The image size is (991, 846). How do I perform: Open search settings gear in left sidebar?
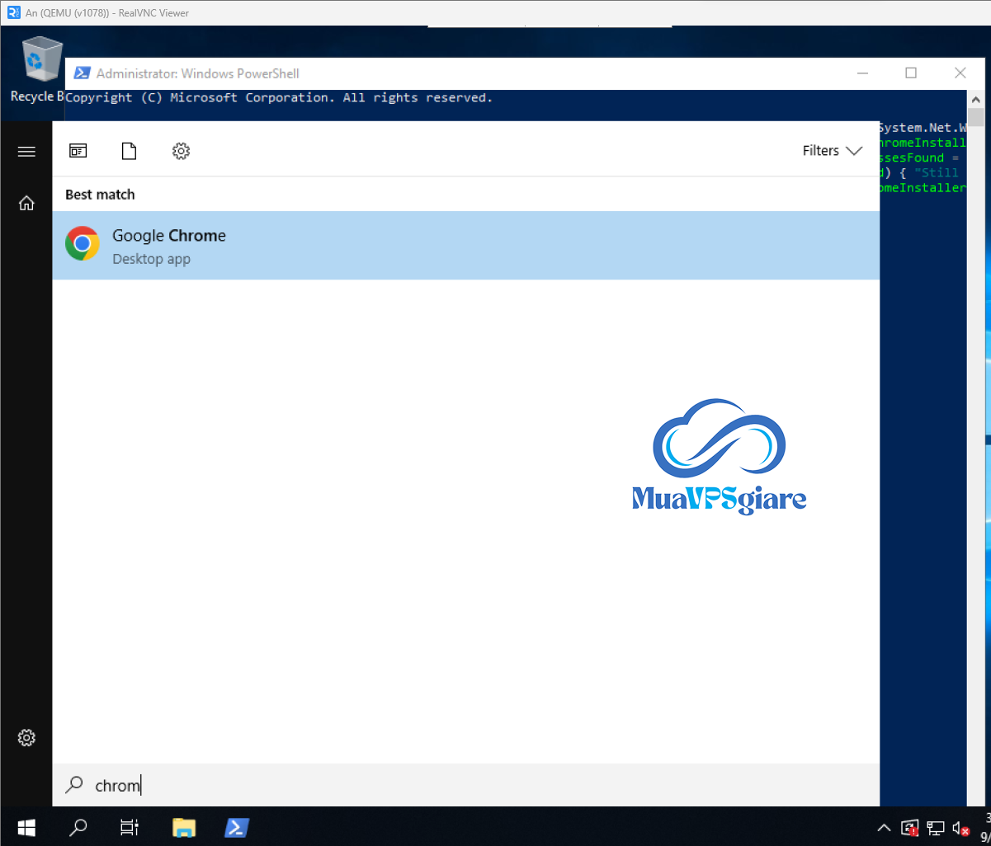click(x=26, y=737)
